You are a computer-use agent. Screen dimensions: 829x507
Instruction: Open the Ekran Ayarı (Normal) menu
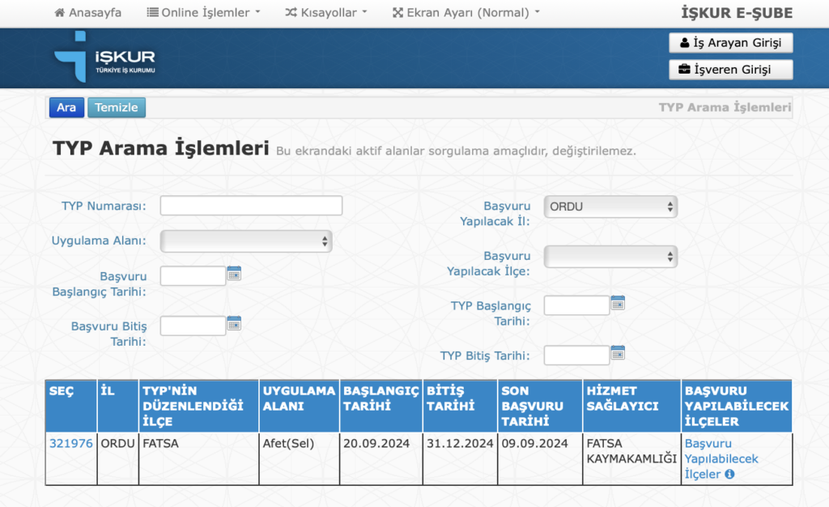[x=466, y=13]
